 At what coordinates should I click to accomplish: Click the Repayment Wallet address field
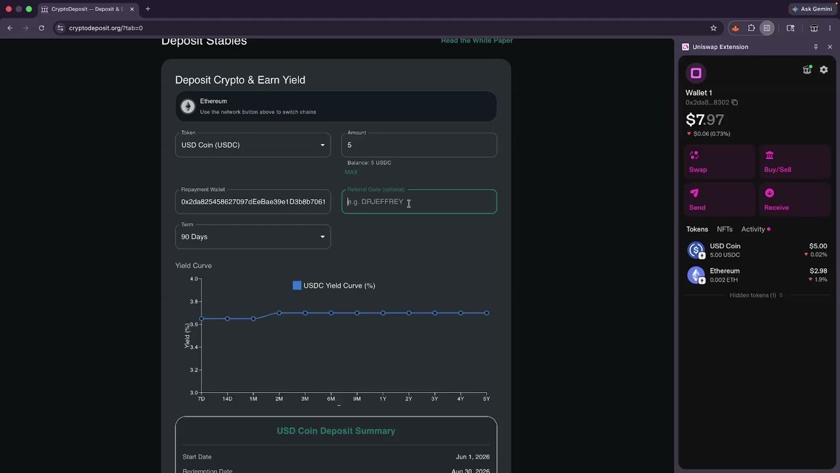coord(253,202)
